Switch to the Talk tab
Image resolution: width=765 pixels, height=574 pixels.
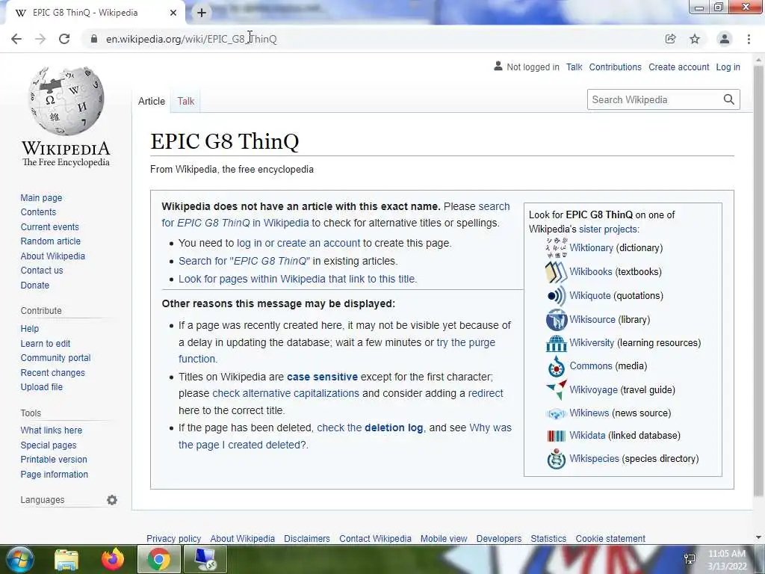click(185, 101)
